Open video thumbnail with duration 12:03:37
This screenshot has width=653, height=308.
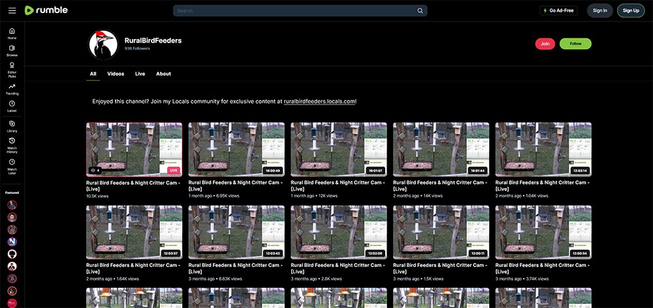click(x=134, y=232)
